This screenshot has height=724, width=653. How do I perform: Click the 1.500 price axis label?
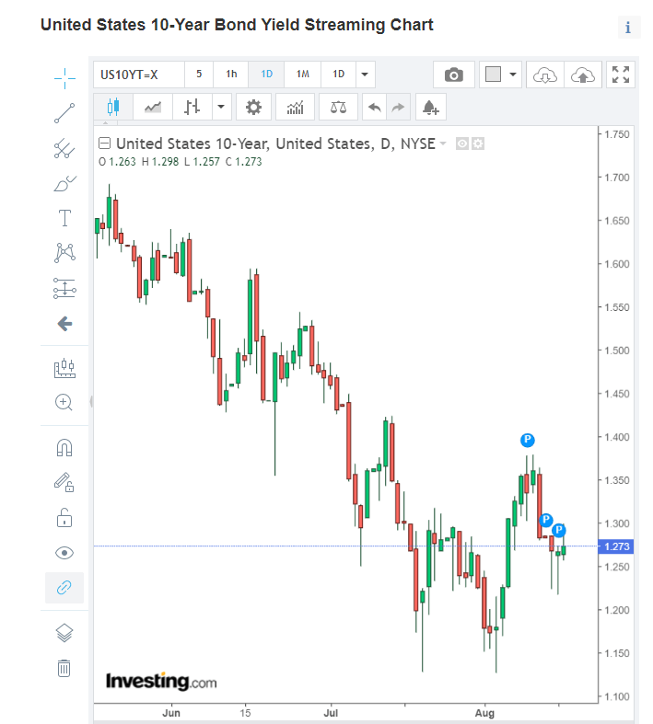(x=617, y=351)
